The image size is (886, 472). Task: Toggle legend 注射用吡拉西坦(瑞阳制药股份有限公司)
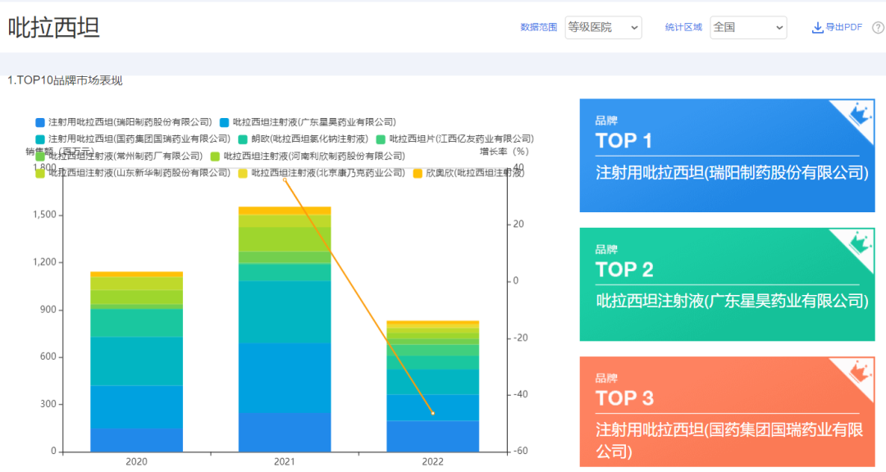click(124, 122)
